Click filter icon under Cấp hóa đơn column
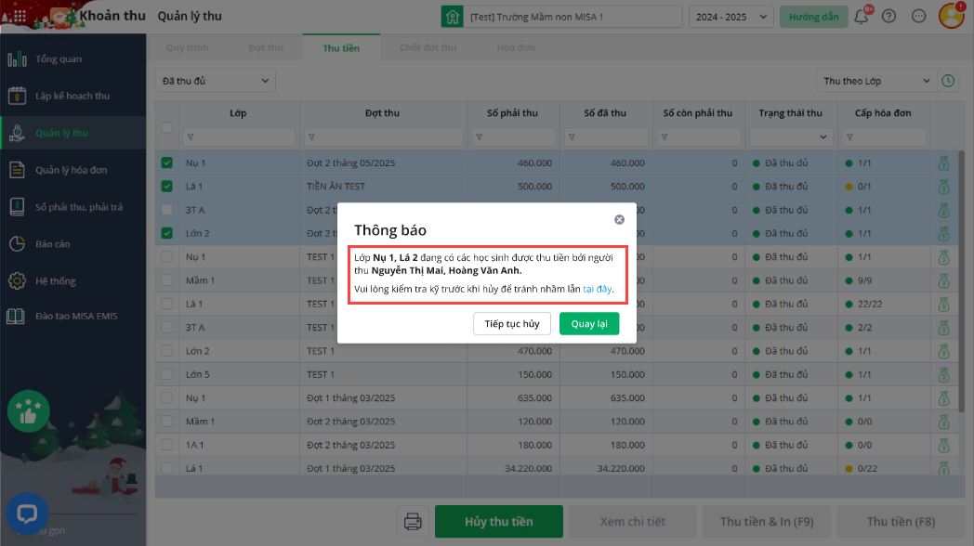Screen dimensions: 974x546 (x=849, y=137)
